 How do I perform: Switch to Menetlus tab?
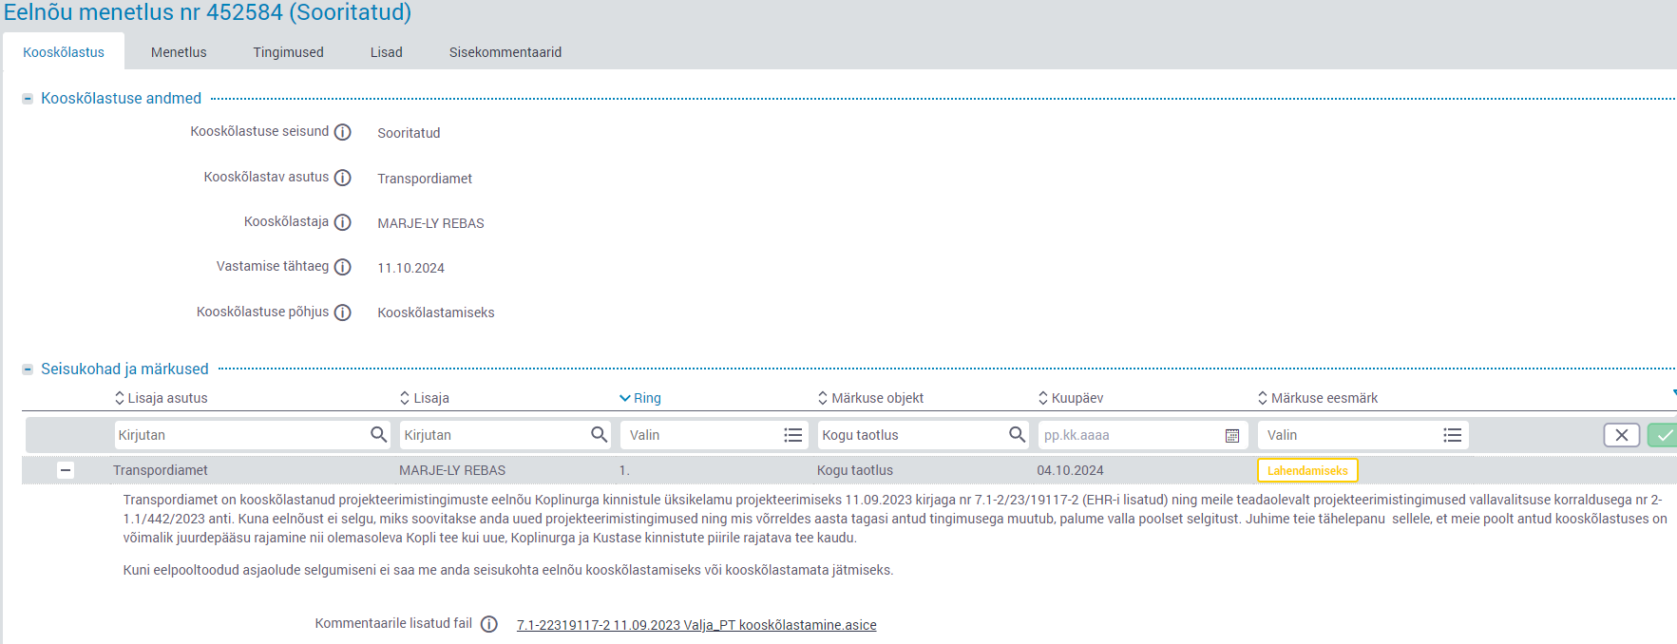click(179, 52)
